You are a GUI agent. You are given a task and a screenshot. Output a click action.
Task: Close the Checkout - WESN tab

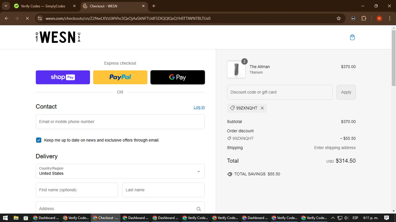[x=143, y=6]
